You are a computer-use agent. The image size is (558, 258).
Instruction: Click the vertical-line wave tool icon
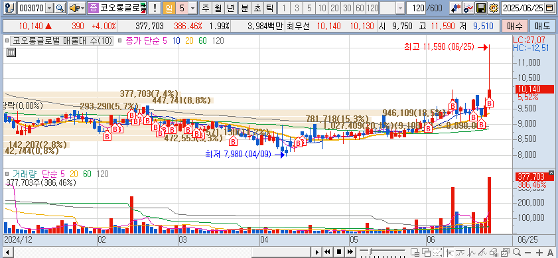[x=472, y=252]
